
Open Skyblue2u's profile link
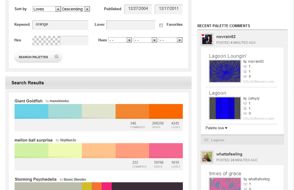pos(68,140)
